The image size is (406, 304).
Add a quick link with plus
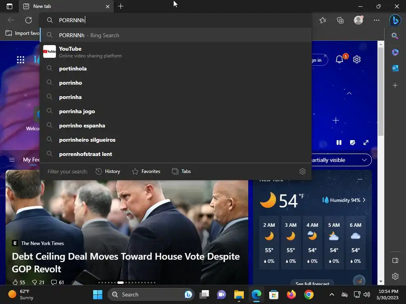tap(336, 120)
